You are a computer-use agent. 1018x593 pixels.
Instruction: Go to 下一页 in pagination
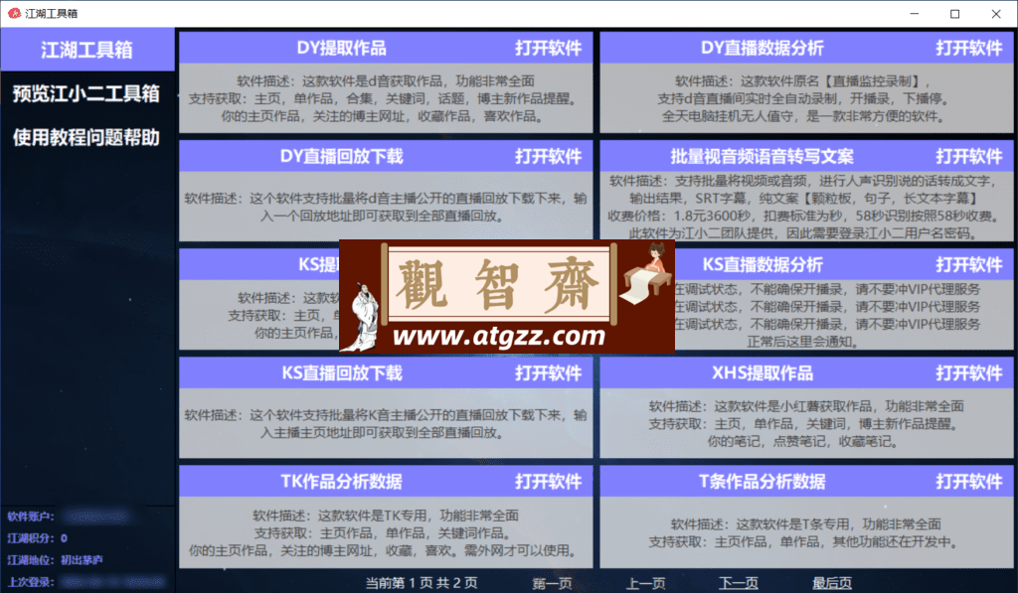pyautogui.click(x=739, y=583)
